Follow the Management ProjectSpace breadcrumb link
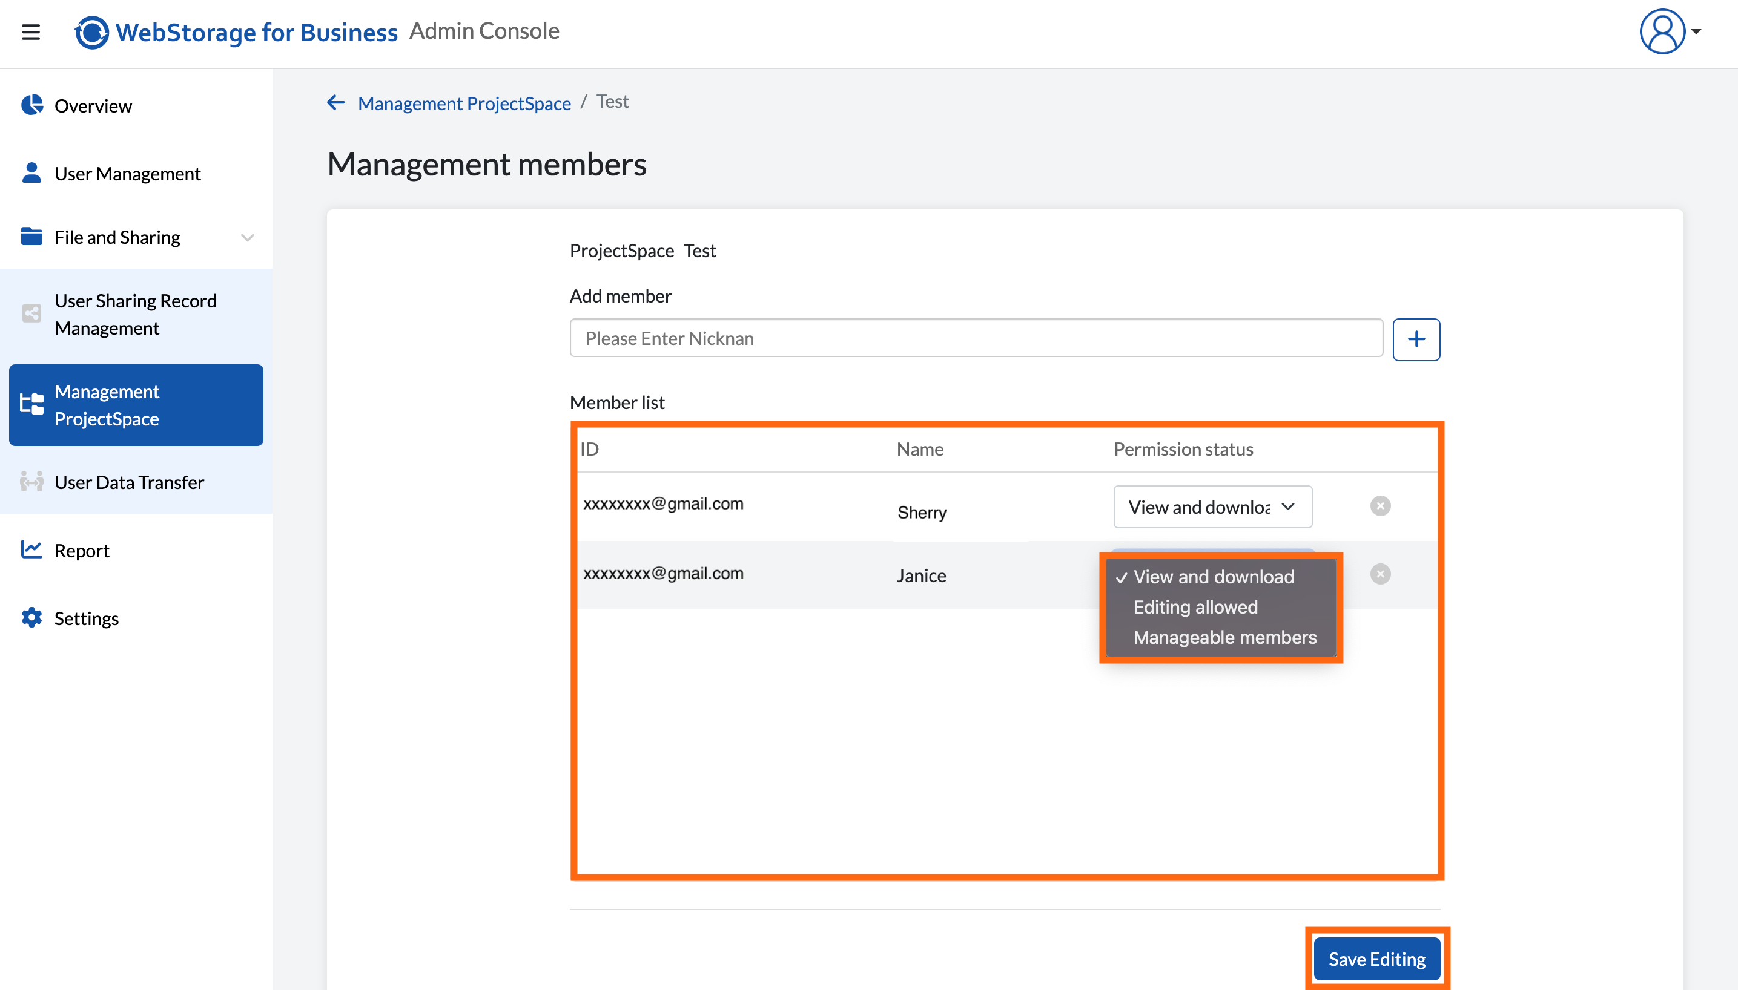1738x990 pixels. tap(464, 103)
